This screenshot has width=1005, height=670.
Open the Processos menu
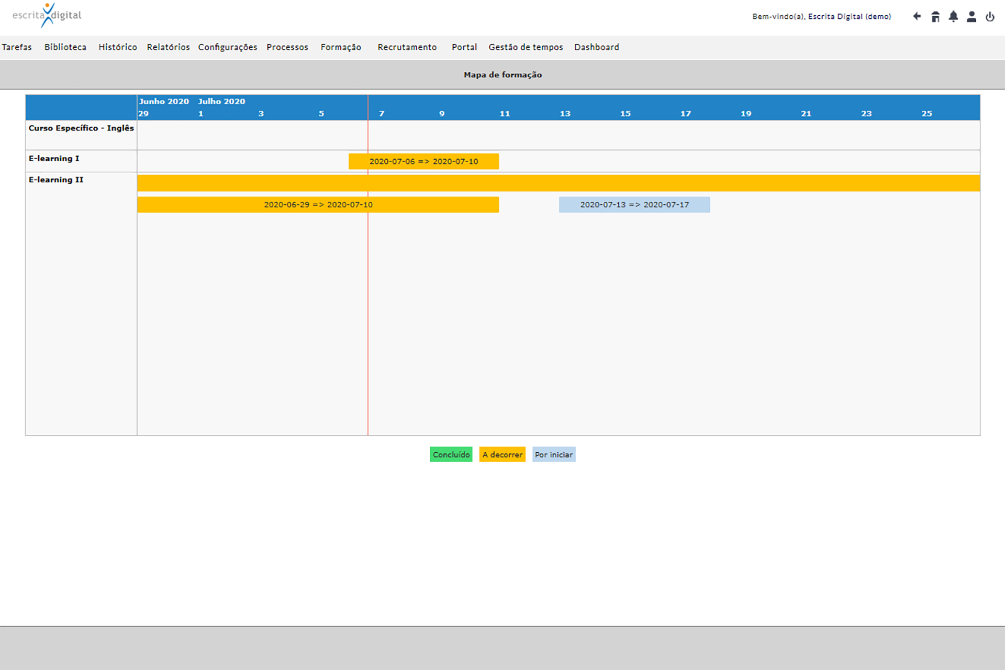[x=287, y=47]
